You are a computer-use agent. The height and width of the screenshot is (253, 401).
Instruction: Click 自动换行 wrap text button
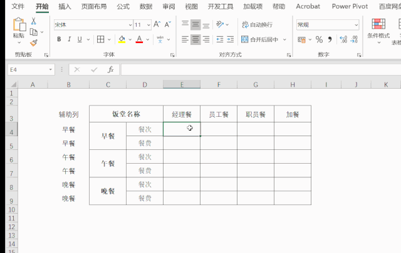click(257, 24)
